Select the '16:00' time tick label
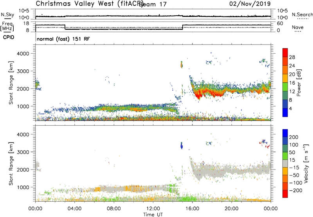This screenshot has width=313, height=217. [x=192, y=209]
